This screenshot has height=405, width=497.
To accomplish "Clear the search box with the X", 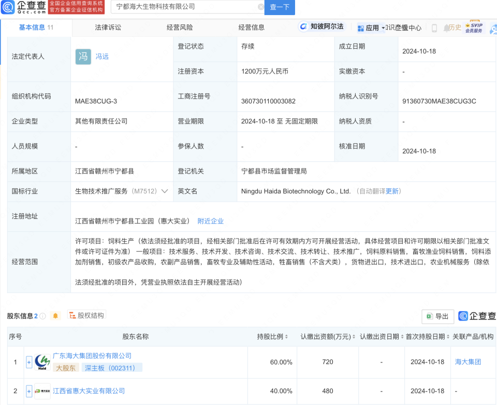I will pyautogui.click(x=260, y=8).
